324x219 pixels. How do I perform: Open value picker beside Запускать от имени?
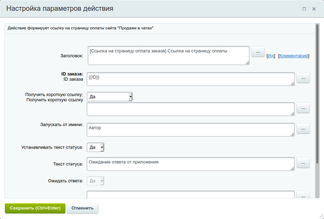click(x=303, y=129)
